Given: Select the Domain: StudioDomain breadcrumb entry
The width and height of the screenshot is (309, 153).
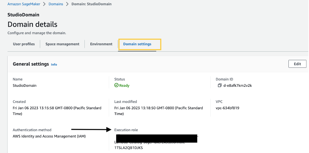Looking at the screenshot, I should pos(91,4).
